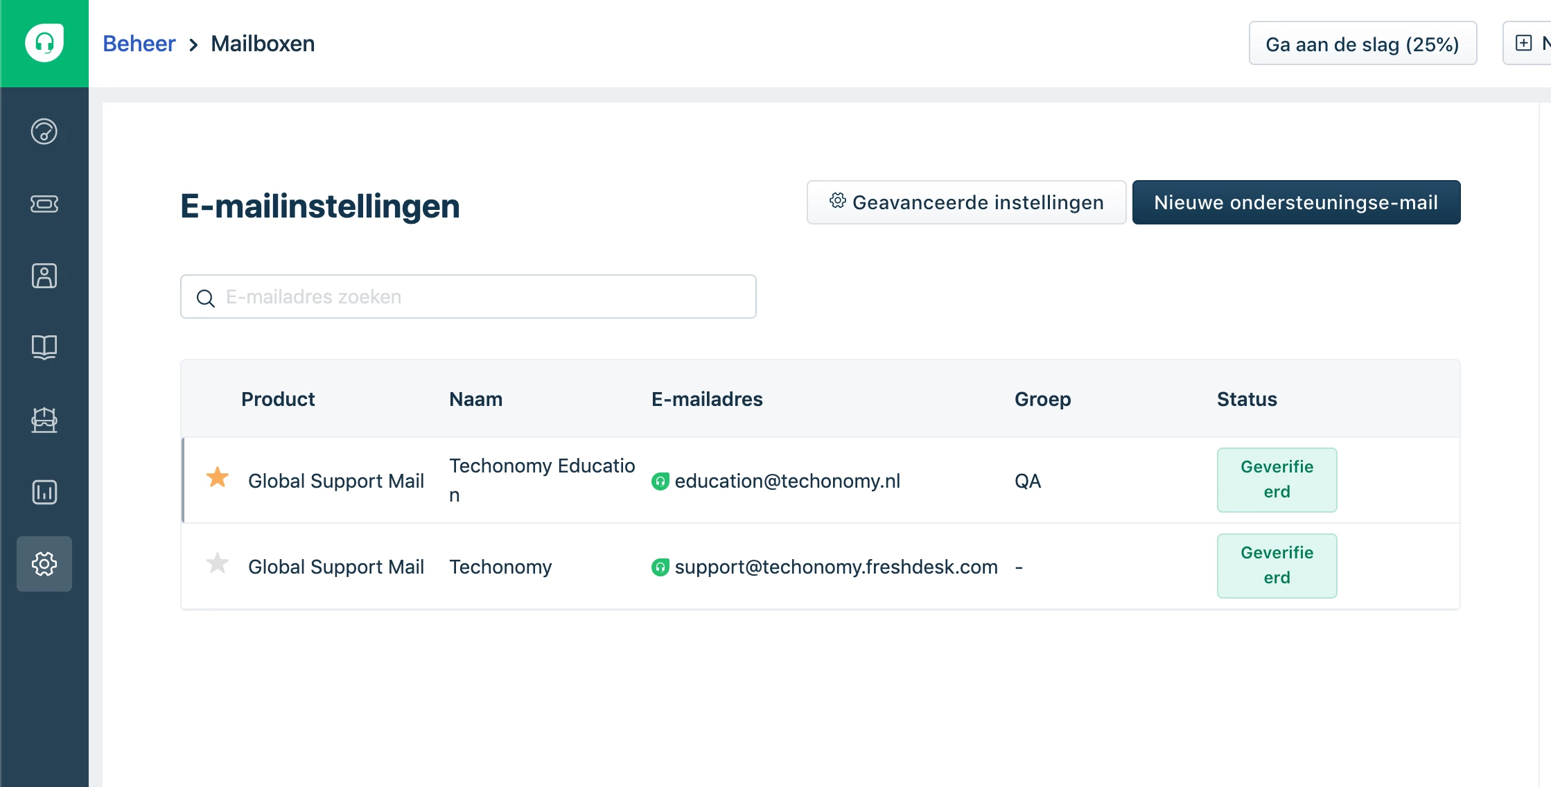Click Nieuwe ondersteuningse-mail button

coord(1296,202)
